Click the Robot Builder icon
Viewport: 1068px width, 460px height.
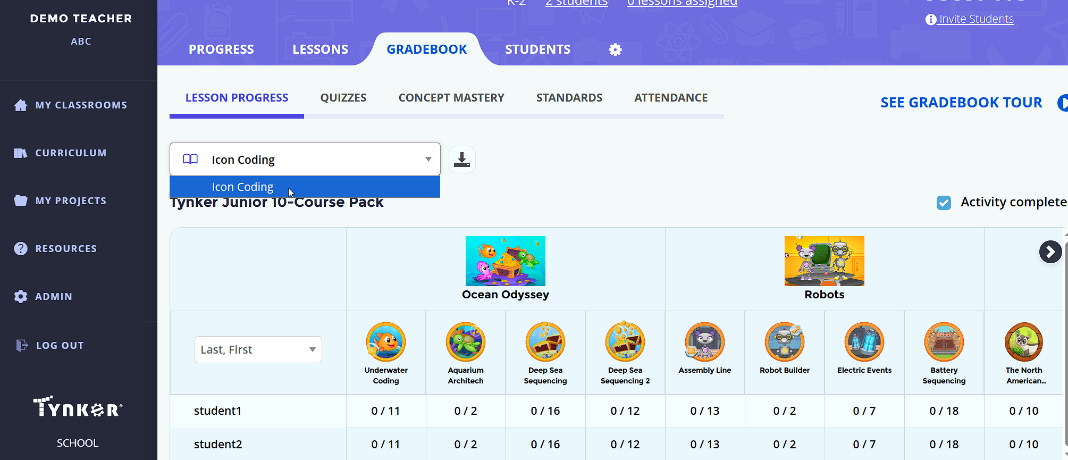(x=785, y=342)
